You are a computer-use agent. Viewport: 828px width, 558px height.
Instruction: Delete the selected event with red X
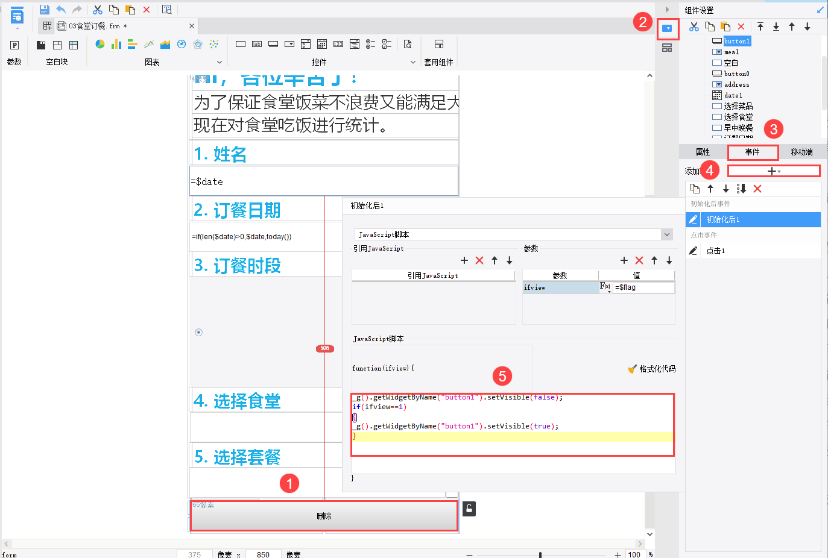pyautogui.click(x=757, y=189)
